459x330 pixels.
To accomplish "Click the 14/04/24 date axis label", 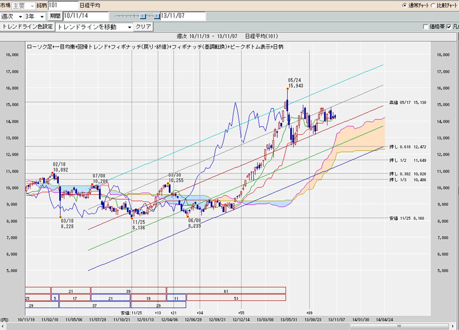I will 385,320.
